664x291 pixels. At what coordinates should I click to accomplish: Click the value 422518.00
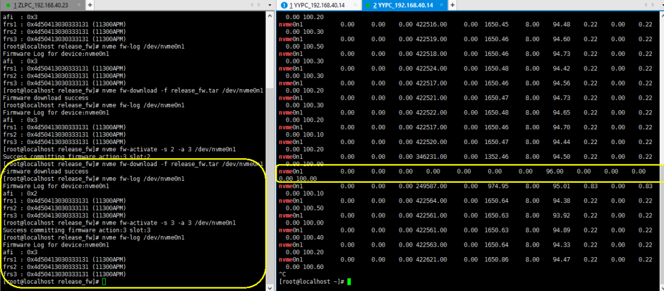(x=431, y=54)
